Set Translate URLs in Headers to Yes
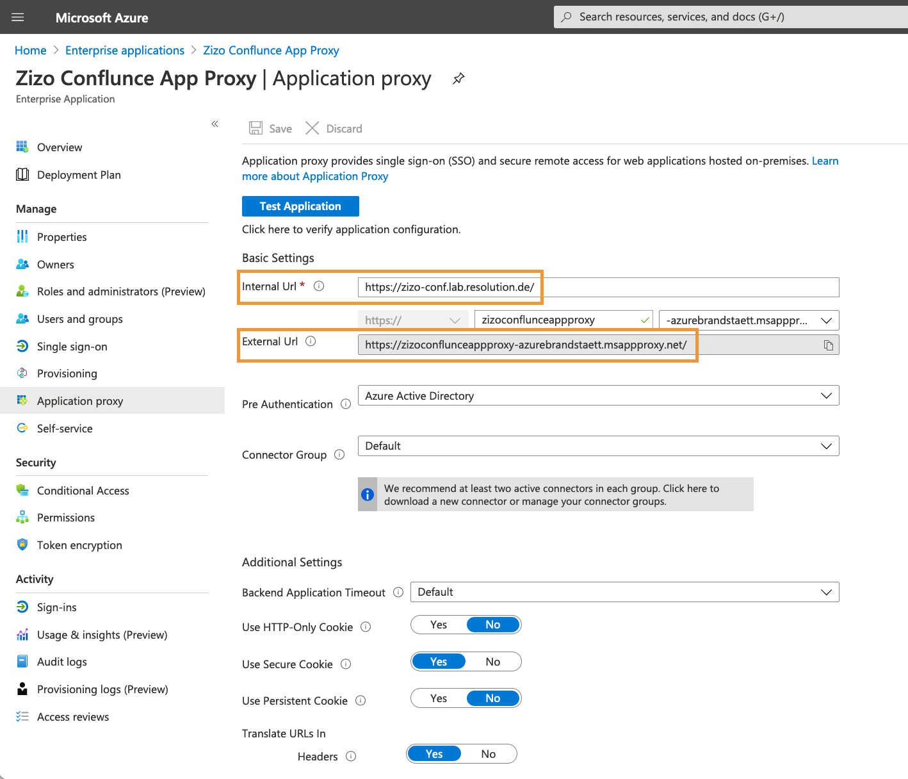The image size is (908, 779). (x=434, y=754)
